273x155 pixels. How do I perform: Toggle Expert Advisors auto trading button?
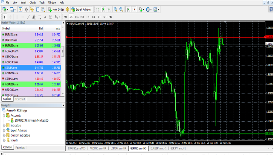click(81, 9)
